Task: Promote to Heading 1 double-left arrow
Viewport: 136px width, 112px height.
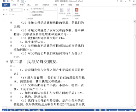Action: 4,10
